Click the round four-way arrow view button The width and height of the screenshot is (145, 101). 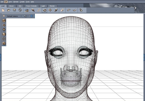[4, 21]
